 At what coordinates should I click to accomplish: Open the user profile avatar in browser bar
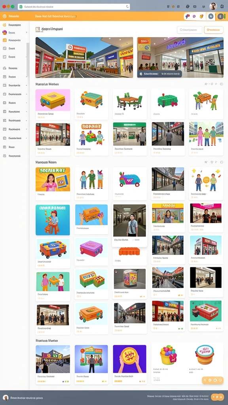coord(213,6)
